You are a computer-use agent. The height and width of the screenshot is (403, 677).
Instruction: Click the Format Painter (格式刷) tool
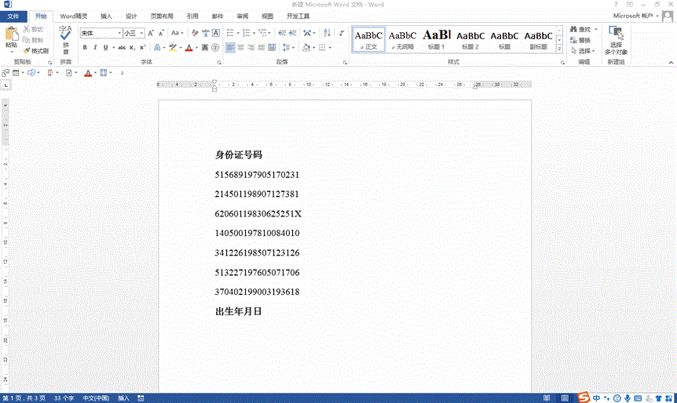pos(36,51)
